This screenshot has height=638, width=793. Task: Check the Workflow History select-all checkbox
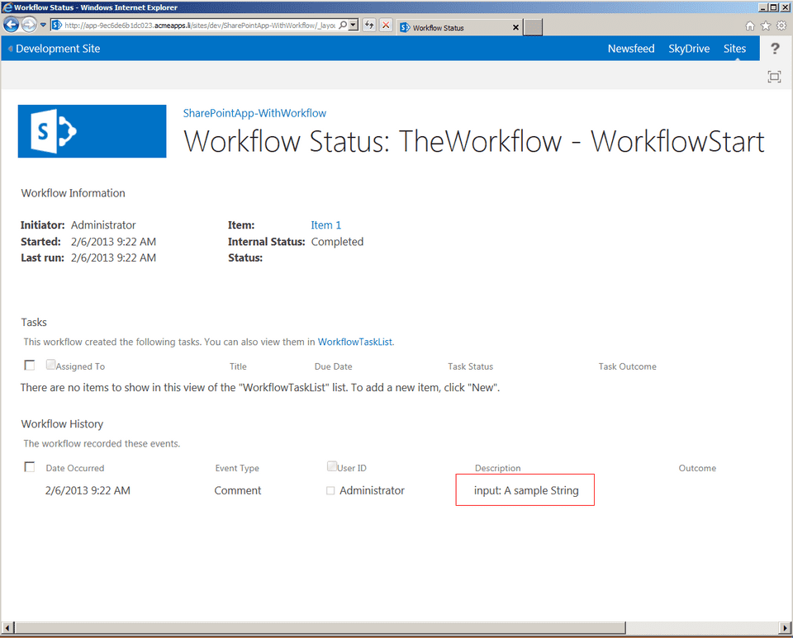pos(29,466)
